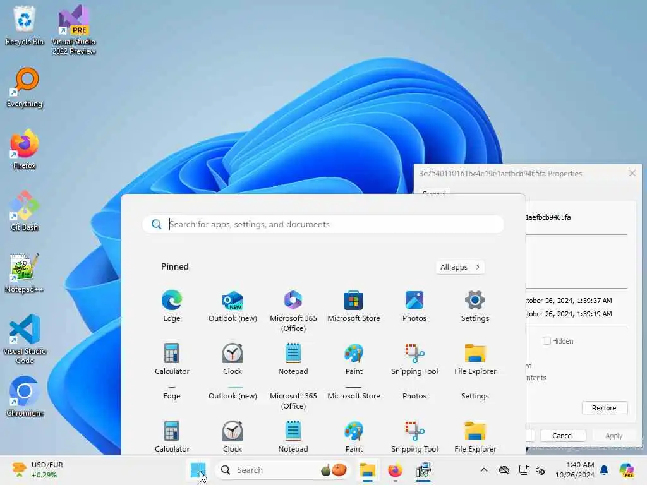Show hidden tray icons with the chevron
This screenshot has width=647, height=485.
pyautogui.click(x=484, y=470)
